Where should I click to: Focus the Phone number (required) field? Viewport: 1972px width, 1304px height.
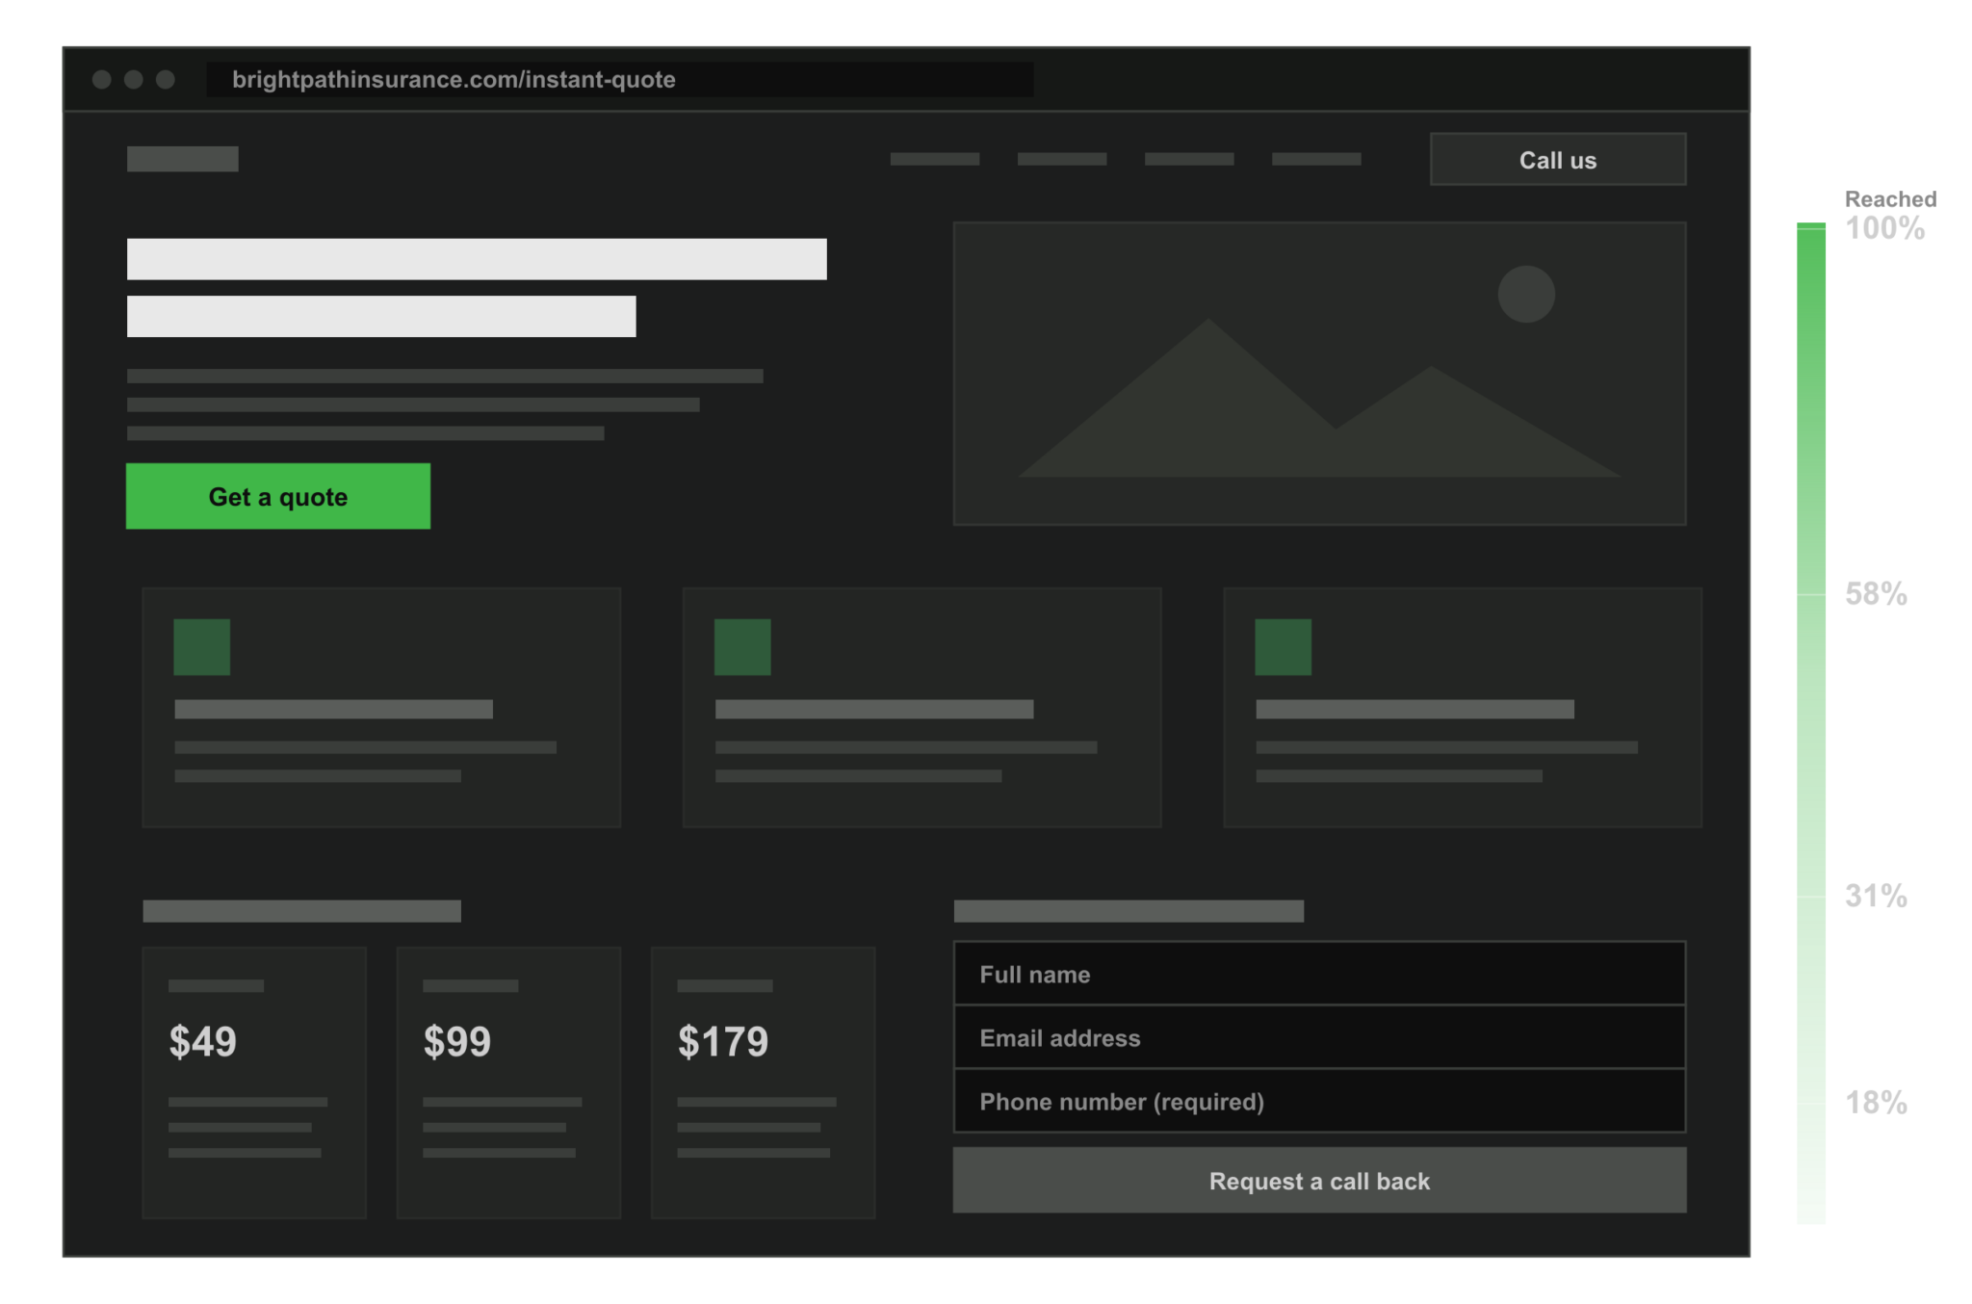(1319, 1101)
